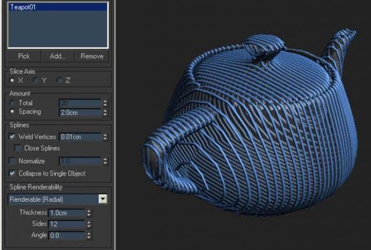
Task: Turn on the Normalize checkbox
Action: [x=13, y=161]
